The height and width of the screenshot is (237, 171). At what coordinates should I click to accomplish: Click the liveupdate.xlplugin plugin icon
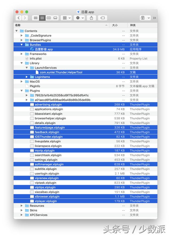[32, 141]
